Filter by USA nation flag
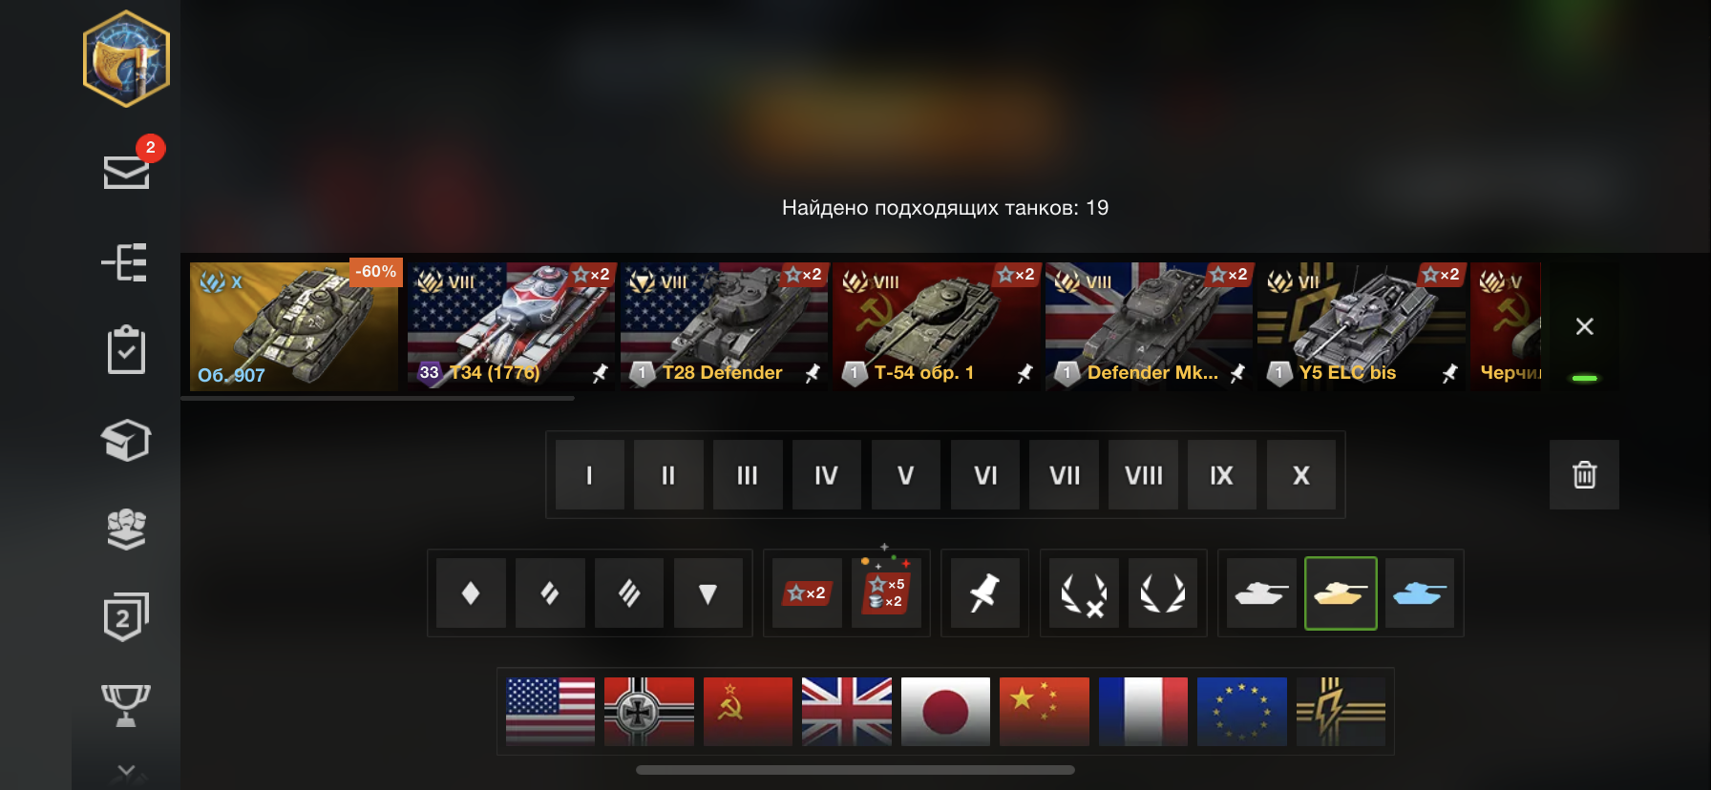The image size is (1711, 790). (x=550, y=712)
